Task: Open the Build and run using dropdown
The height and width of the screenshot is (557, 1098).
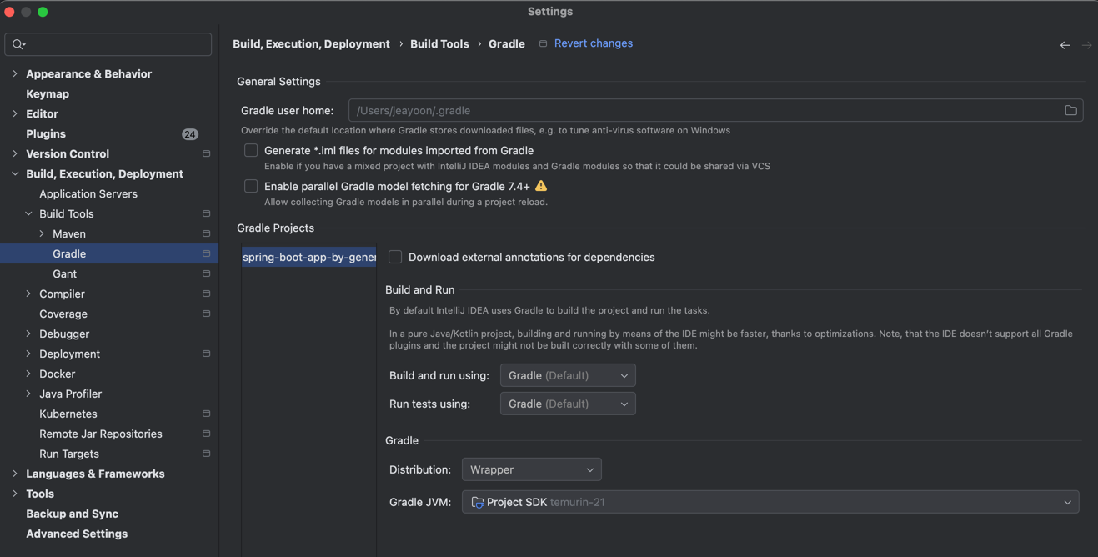Action: click(568, 375)
